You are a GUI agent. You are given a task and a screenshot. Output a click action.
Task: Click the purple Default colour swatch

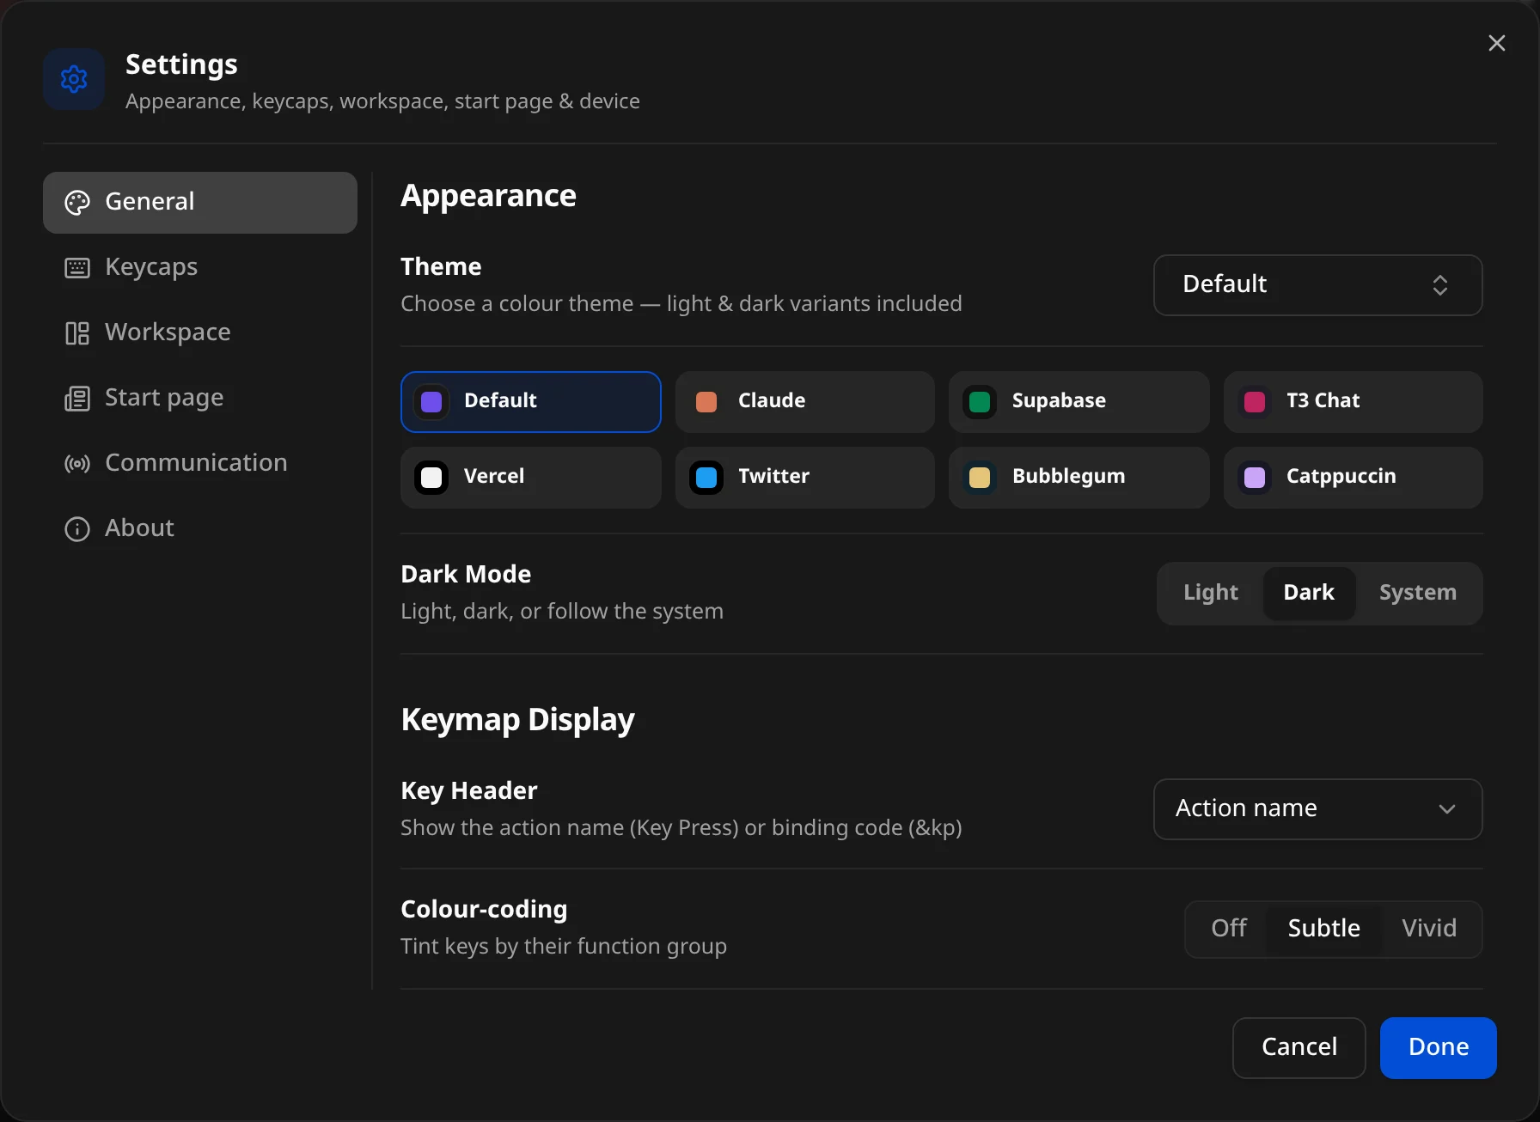pos(431,402)
